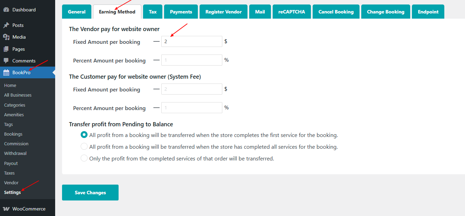Click the Media library icon
465x216 pixels.
(6, 37)
